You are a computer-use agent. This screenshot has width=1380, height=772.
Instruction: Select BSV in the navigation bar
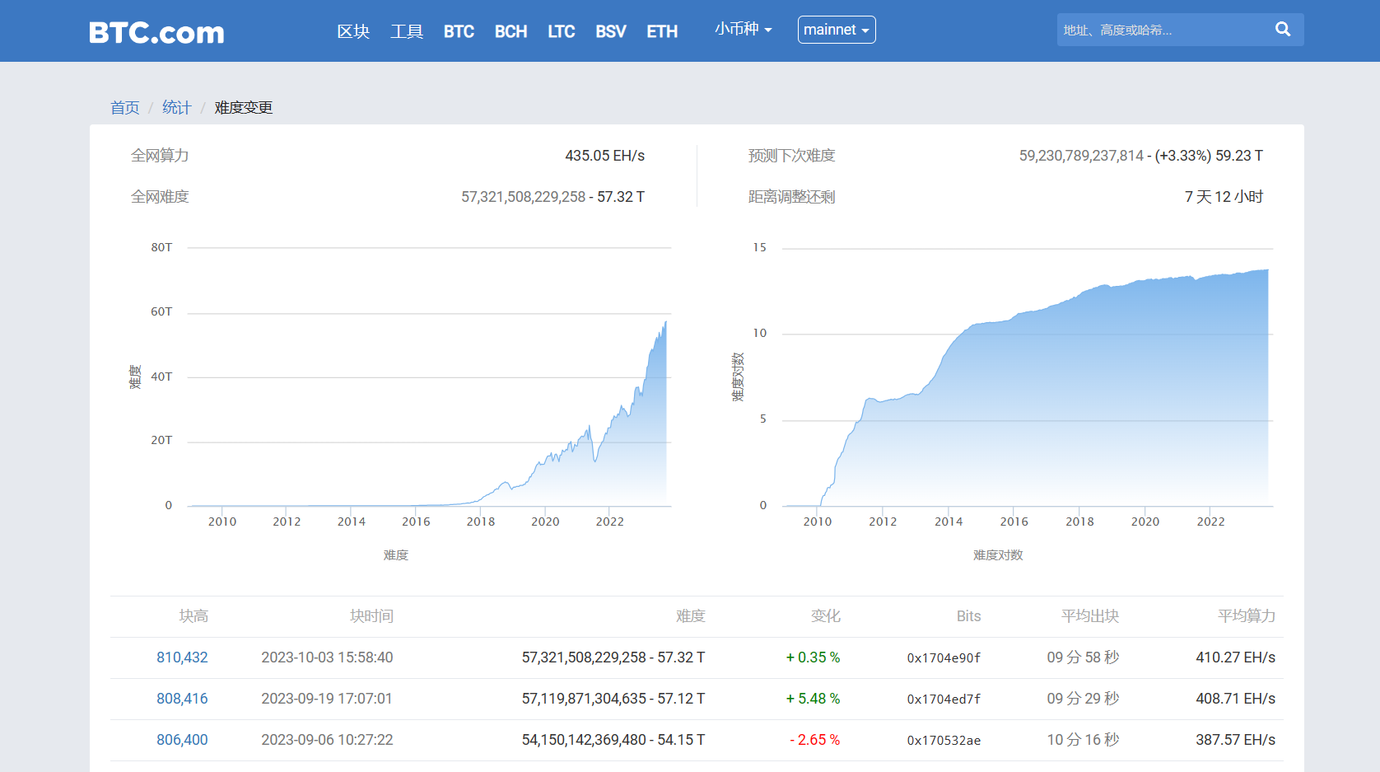click(x=611, y=31)
